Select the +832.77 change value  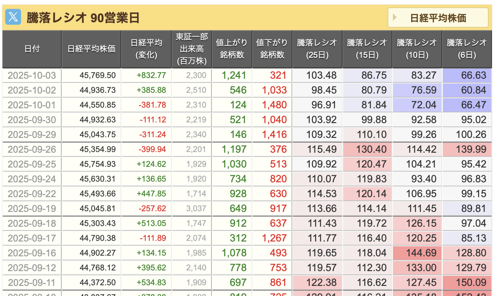pos(151,75)
